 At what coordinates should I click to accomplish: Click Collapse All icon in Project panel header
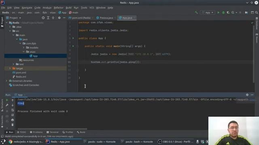tap(53, 18)
